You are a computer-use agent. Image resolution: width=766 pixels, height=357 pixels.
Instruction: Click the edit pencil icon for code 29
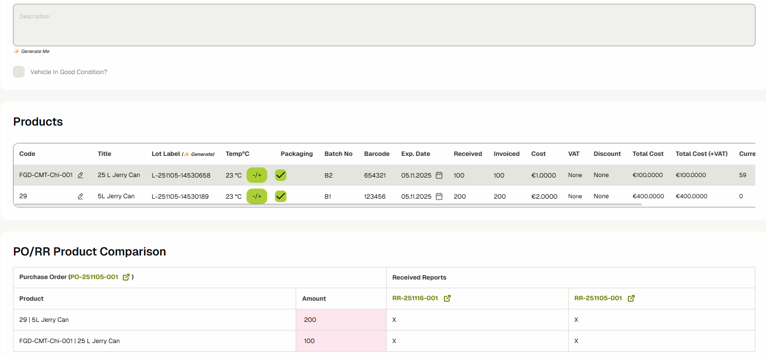coord(80,196)
